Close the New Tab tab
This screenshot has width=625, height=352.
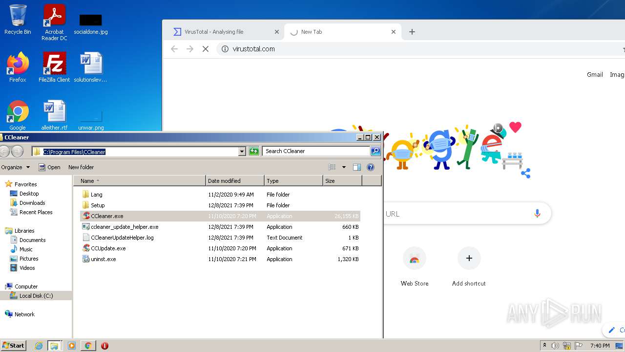click(x=394, y=32)
